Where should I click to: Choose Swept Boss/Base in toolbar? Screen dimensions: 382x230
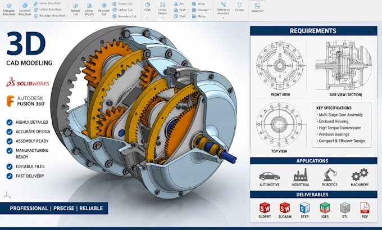point(47,4)
